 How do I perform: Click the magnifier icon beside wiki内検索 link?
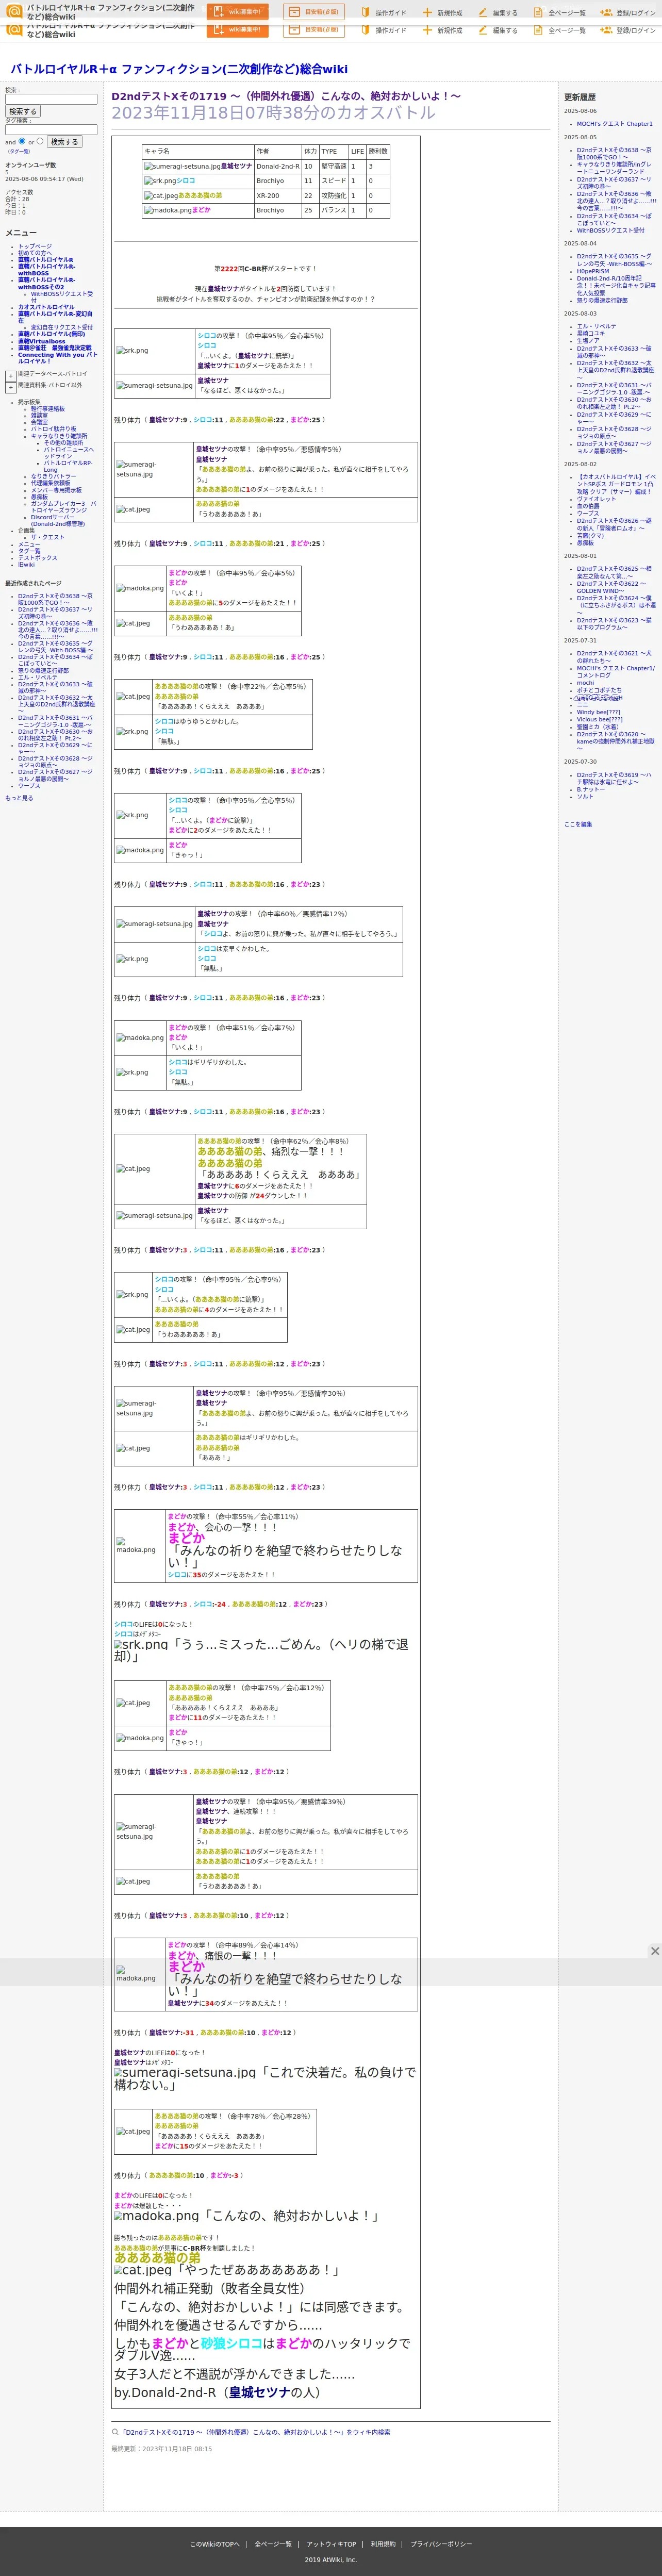point(115,2432)
